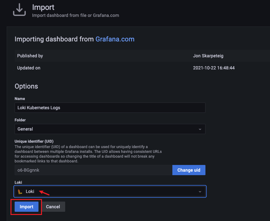Click the Loki dropdown chevron arrow

tap(200, 192)
